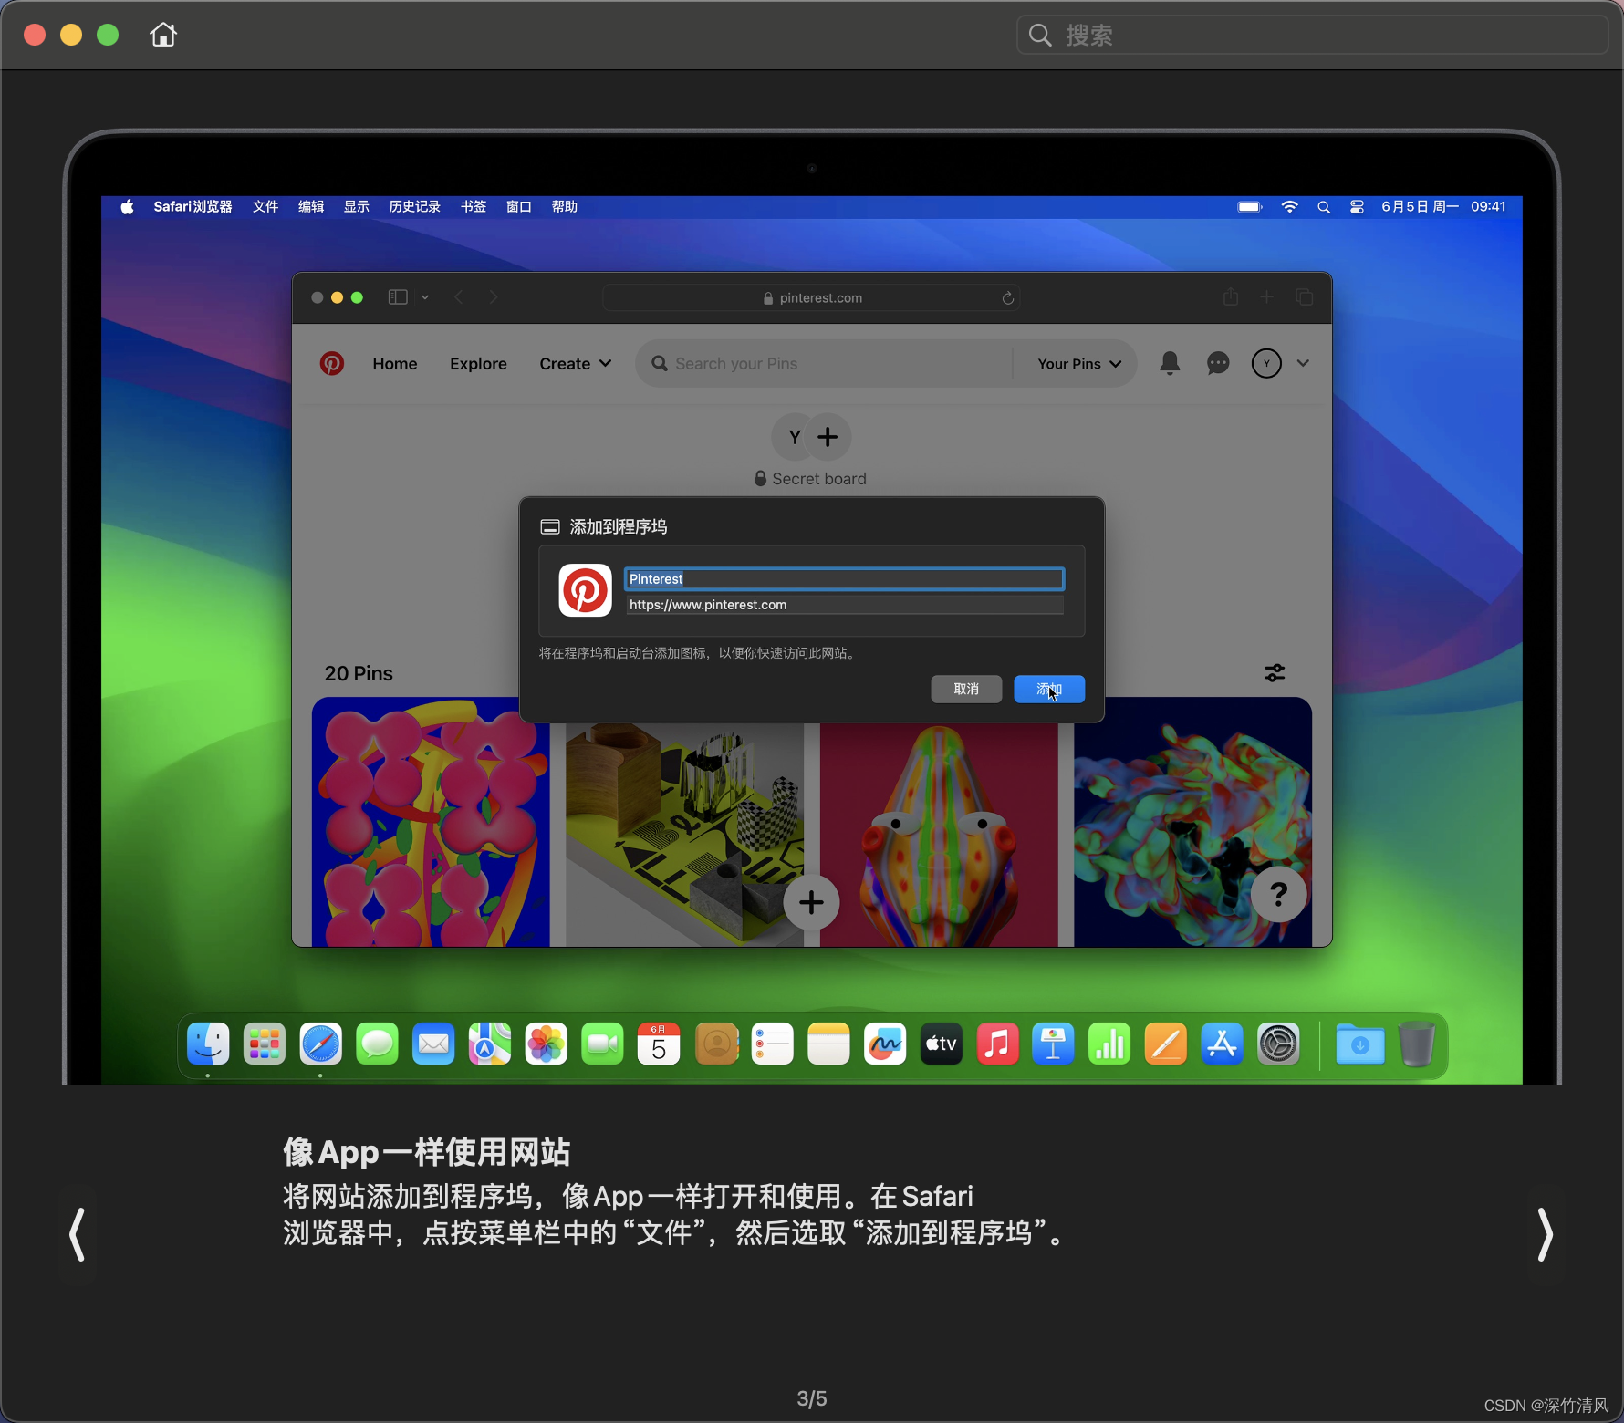Open Launchpad in the Dock
The image size is (1624, 1423).
tap(265, 1044)
